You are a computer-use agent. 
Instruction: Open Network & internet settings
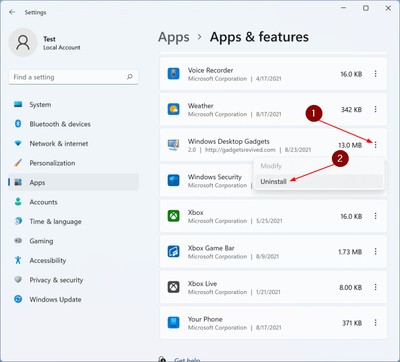click(74, 143)
